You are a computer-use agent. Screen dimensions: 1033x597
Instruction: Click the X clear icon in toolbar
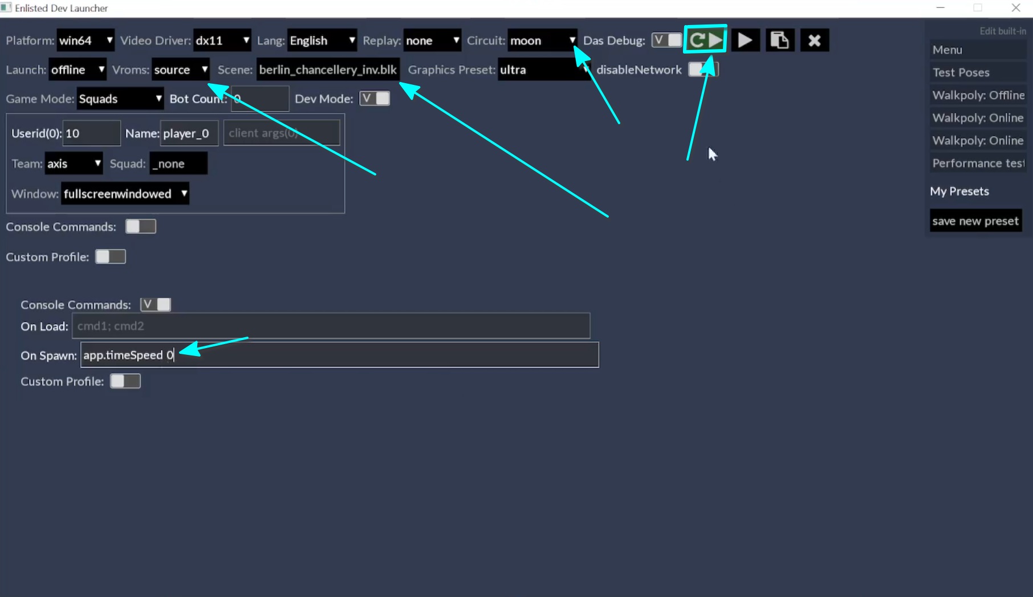(814, 40)
